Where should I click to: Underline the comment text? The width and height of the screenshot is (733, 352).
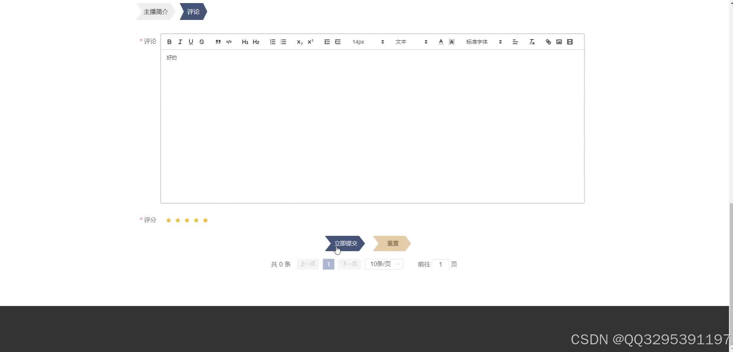(x=191, y=42)
